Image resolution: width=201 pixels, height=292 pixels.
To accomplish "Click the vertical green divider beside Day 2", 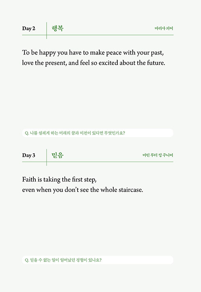I will coord(47,31).
